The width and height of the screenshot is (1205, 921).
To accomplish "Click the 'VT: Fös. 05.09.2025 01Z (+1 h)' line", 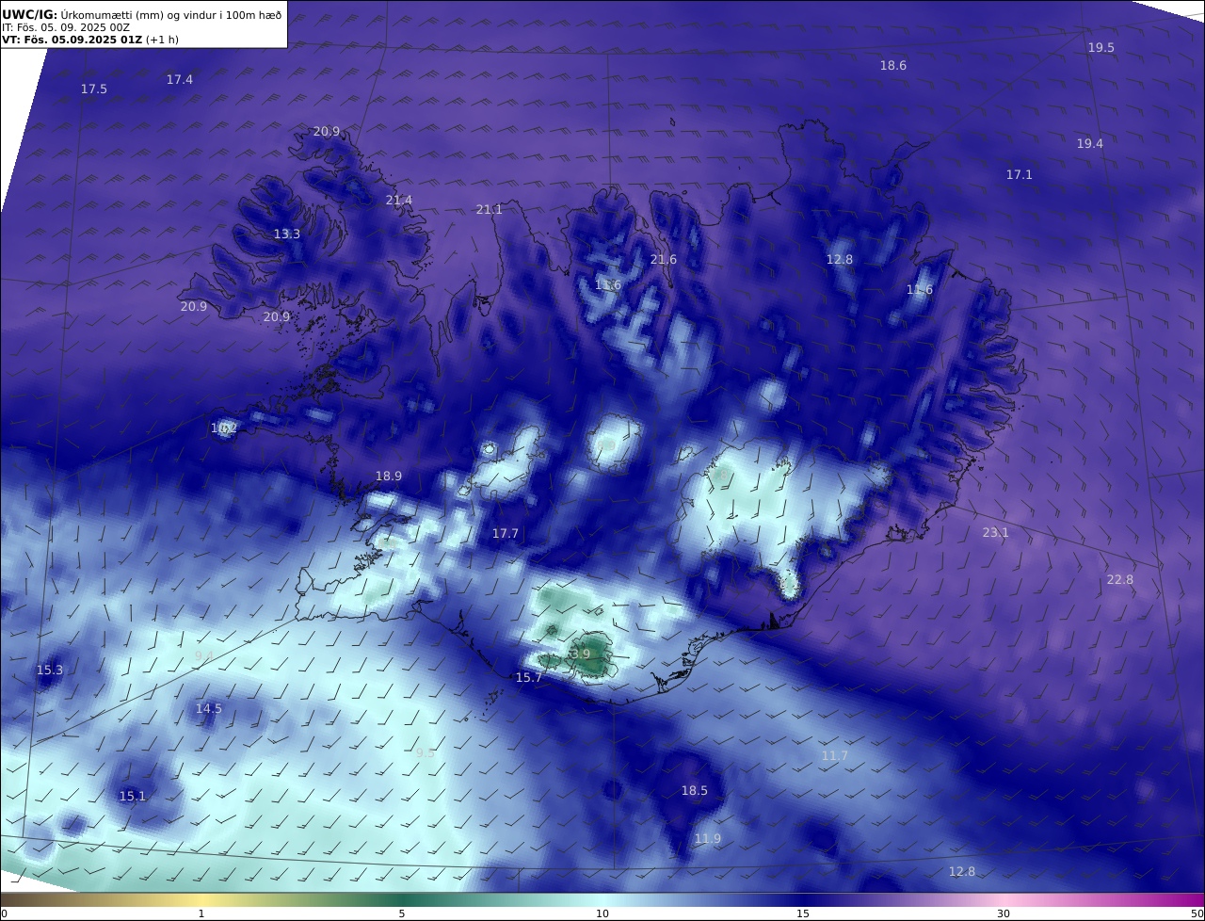I will 90,40.
